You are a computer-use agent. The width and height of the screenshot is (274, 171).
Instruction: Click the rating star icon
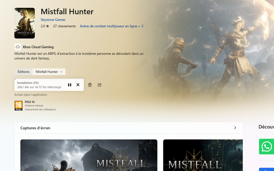coord(48,26)
